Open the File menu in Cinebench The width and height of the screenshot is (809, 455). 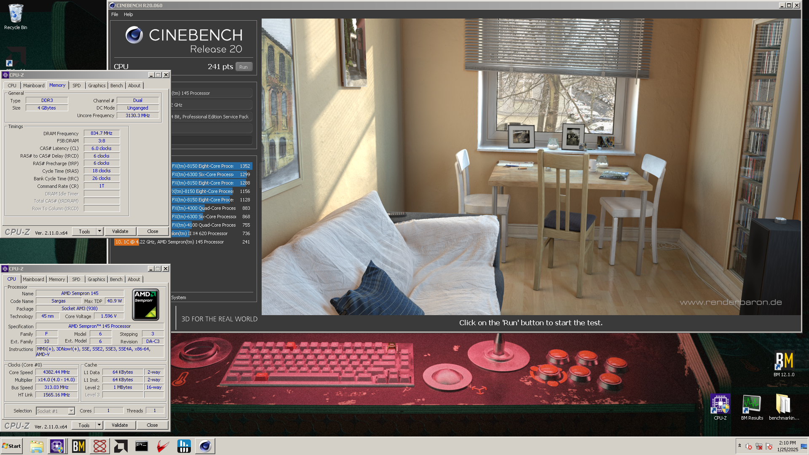[115, 14]
